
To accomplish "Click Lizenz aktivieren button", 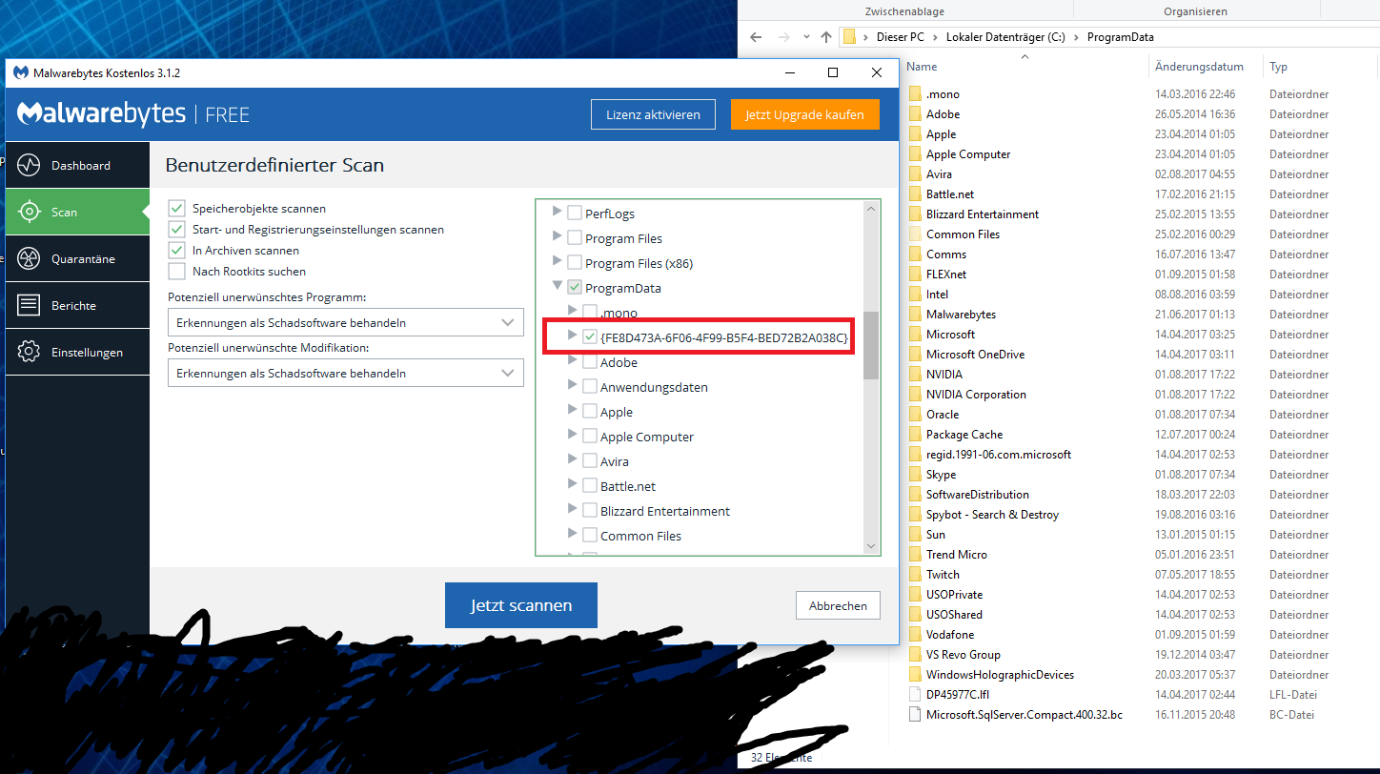I will [x=653, y=114].
